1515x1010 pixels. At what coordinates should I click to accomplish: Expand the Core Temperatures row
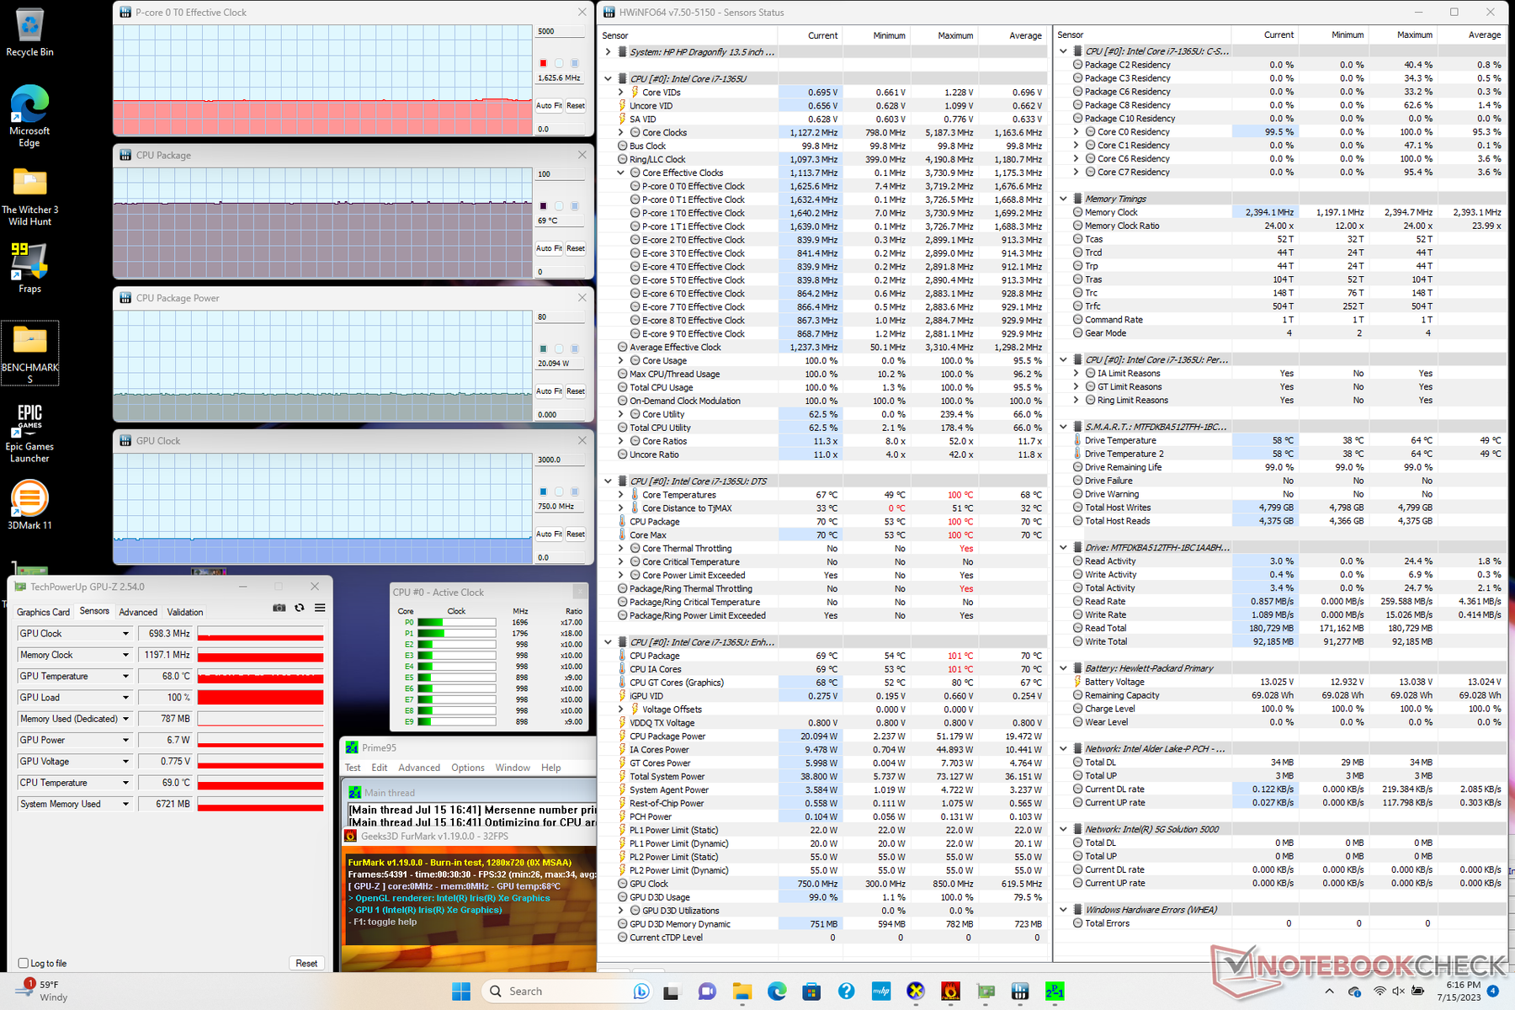point(621,495)
